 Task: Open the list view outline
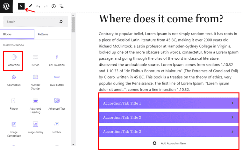[61, 6]
